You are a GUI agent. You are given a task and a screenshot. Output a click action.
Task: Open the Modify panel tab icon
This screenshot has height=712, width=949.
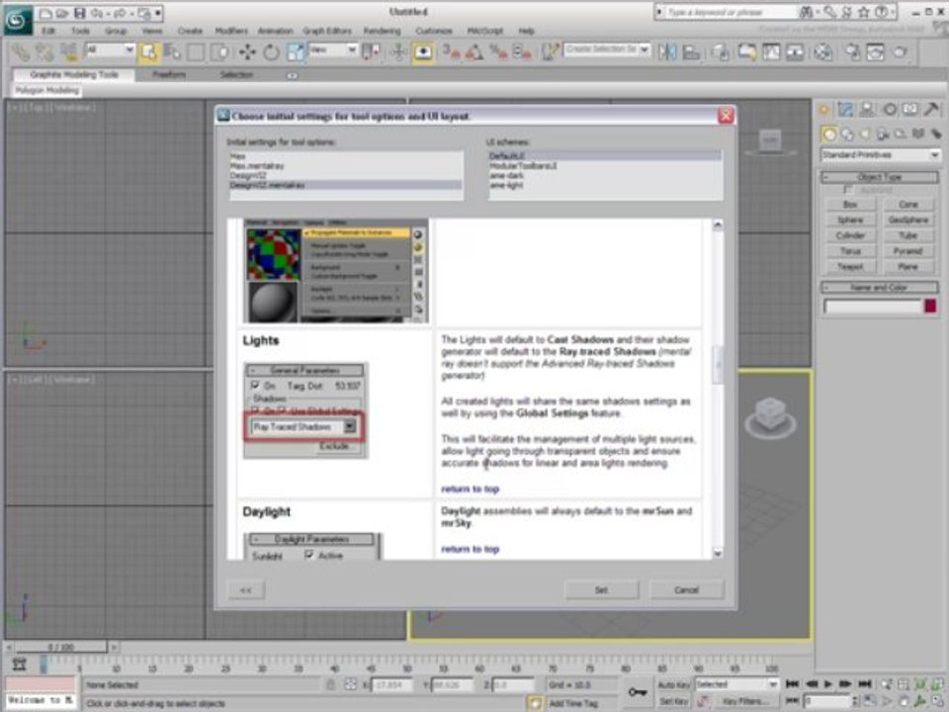[x=845, y=110]
